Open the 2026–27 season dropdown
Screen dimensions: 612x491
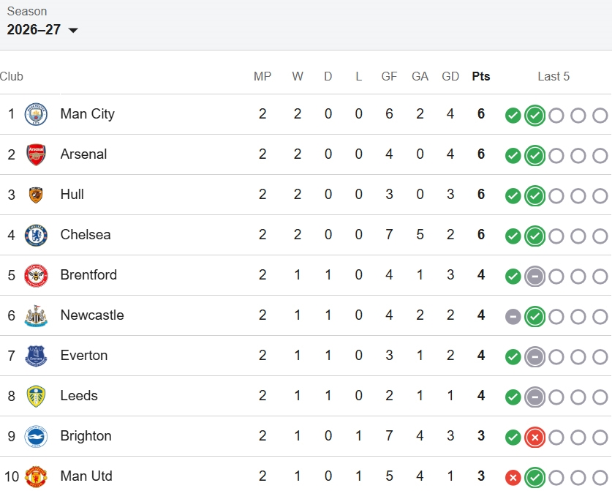click(42, 30)
